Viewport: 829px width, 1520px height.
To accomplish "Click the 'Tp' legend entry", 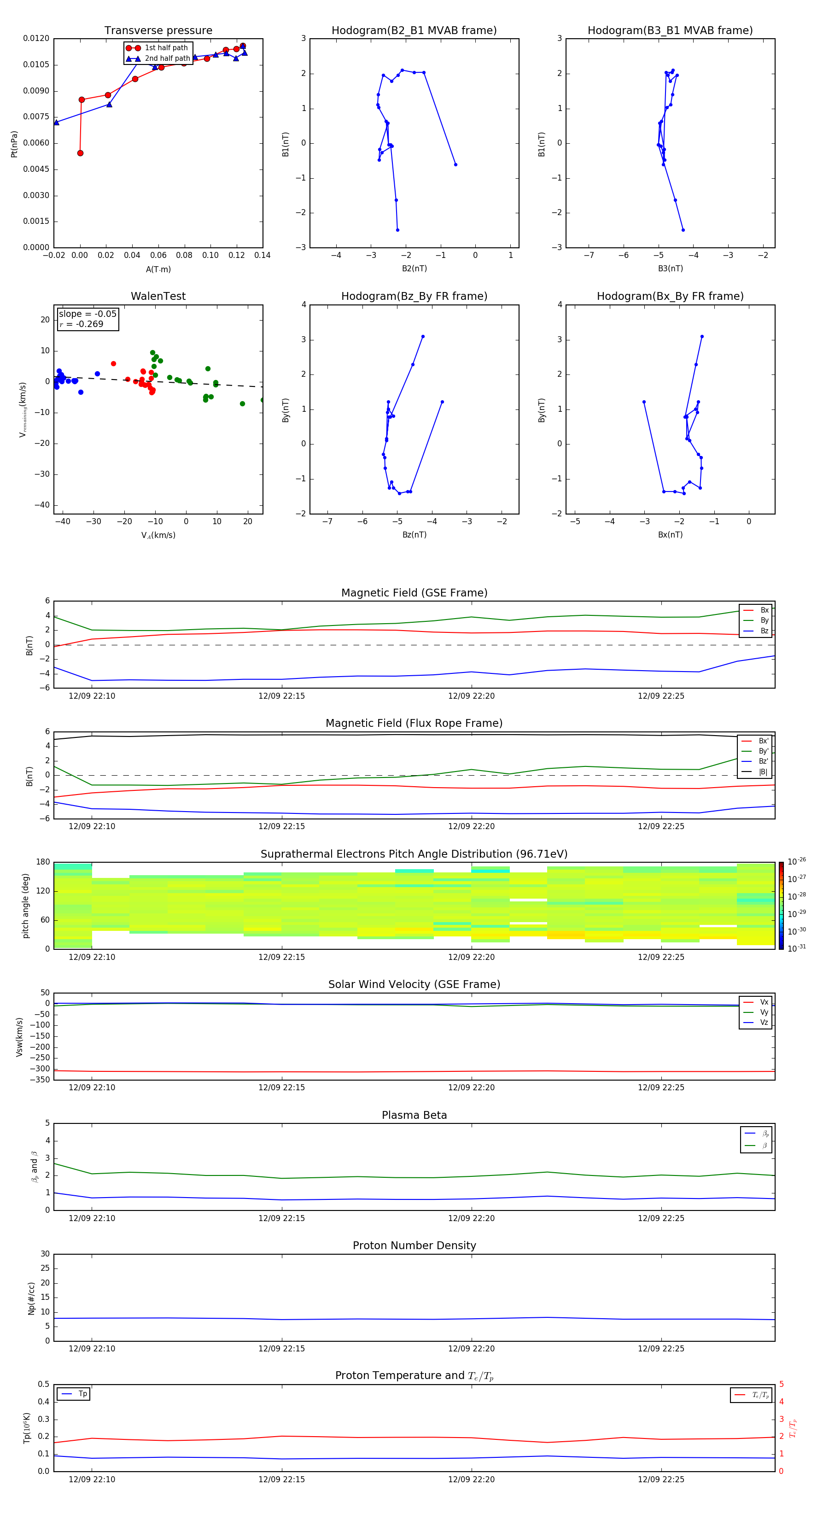I will [x=74, y=1394].
